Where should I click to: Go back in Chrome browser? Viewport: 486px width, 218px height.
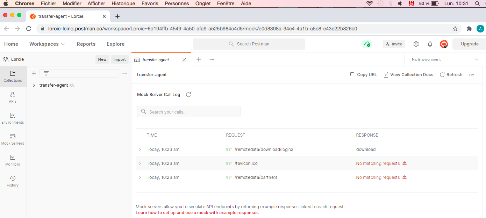click(6, 29)
